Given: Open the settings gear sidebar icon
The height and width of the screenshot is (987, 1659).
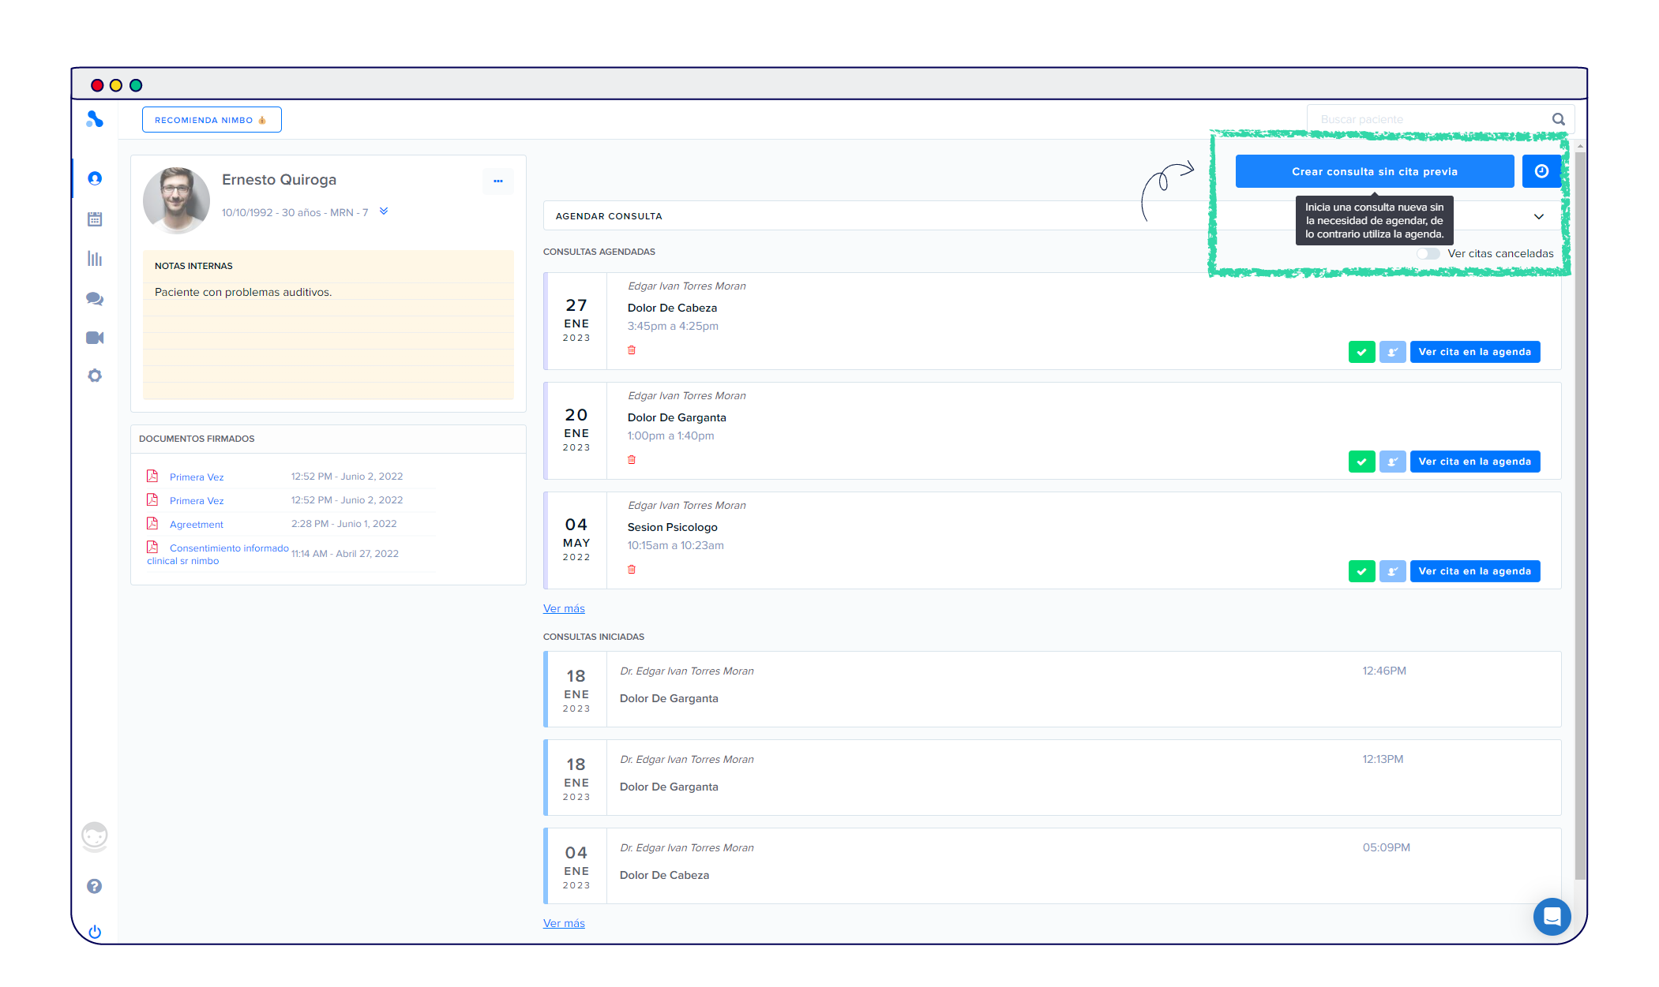Looking at the screenshot, I should (x=95, y=376).
